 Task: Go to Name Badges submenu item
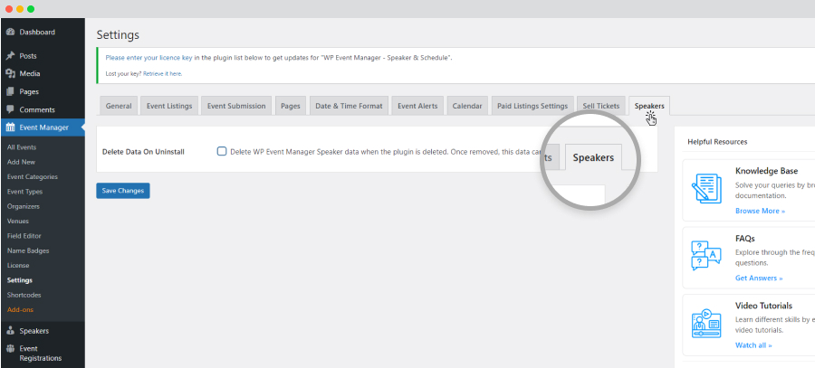tap(28, 250)
